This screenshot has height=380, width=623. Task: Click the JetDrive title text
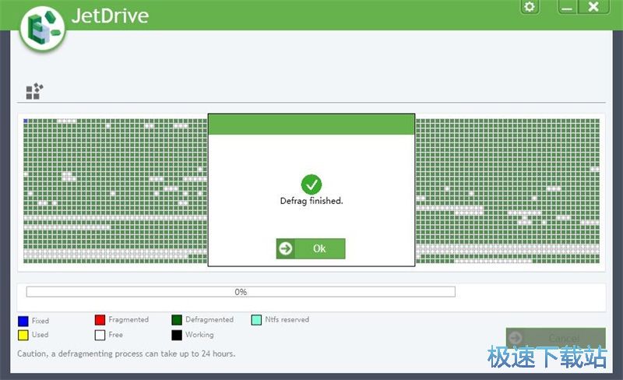pyautogui.click(x=110, y=16)
